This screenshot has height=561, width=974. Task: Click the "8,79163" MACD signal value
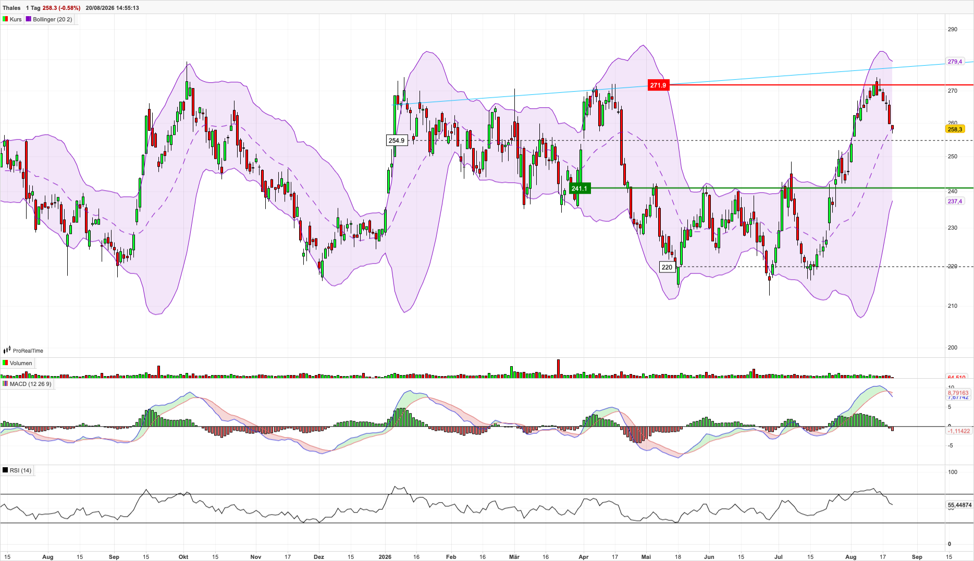(958, 393)
